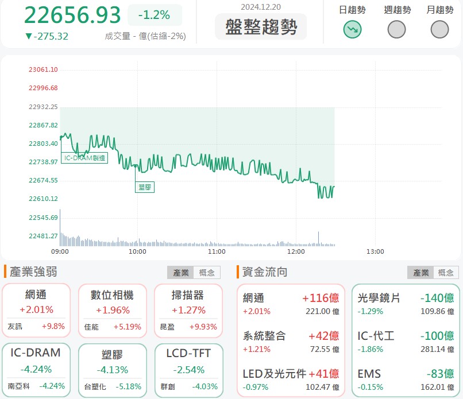
Task: Click LED及光元件 +41億 fund inflow row
Action: tap(291, 379)
